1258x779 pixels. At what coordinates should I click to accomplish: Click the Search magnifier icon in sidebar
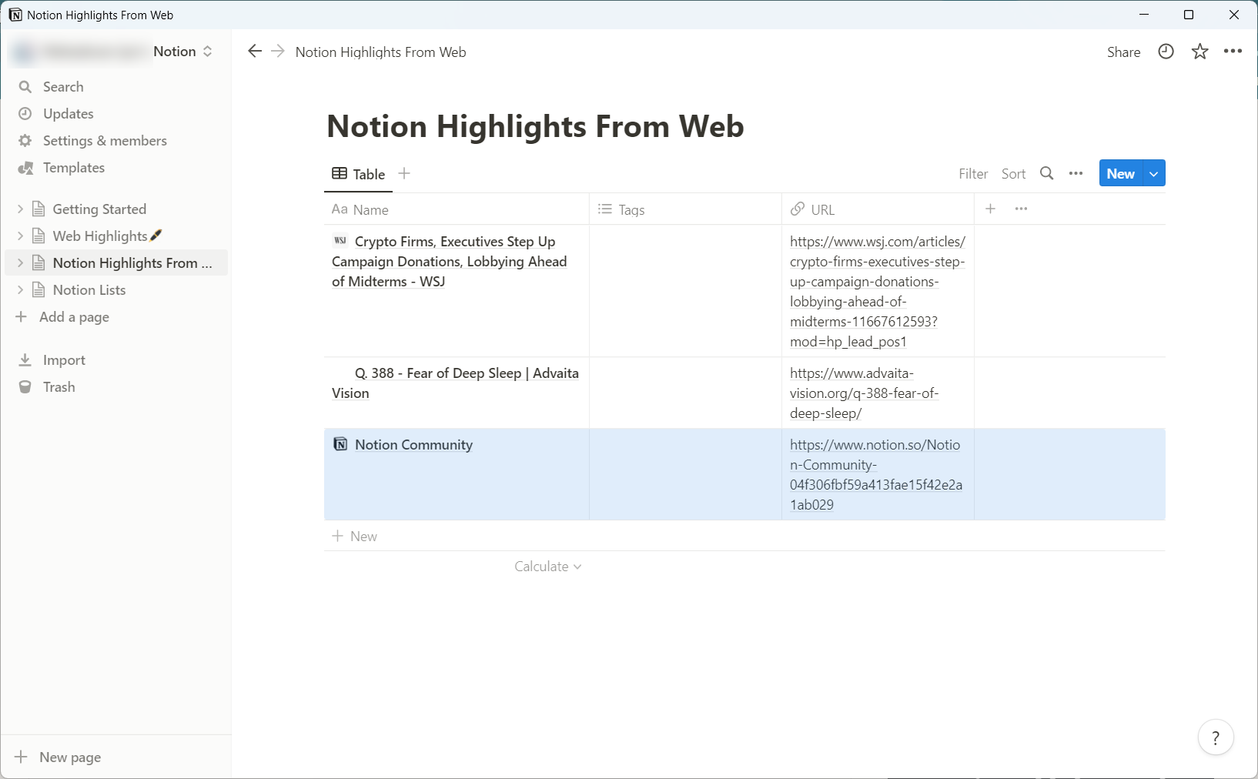coord(25,87)
